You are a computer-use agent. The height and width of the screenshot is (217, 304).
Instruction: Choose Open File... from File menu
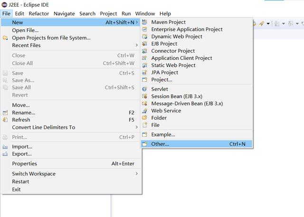point(71,30)
